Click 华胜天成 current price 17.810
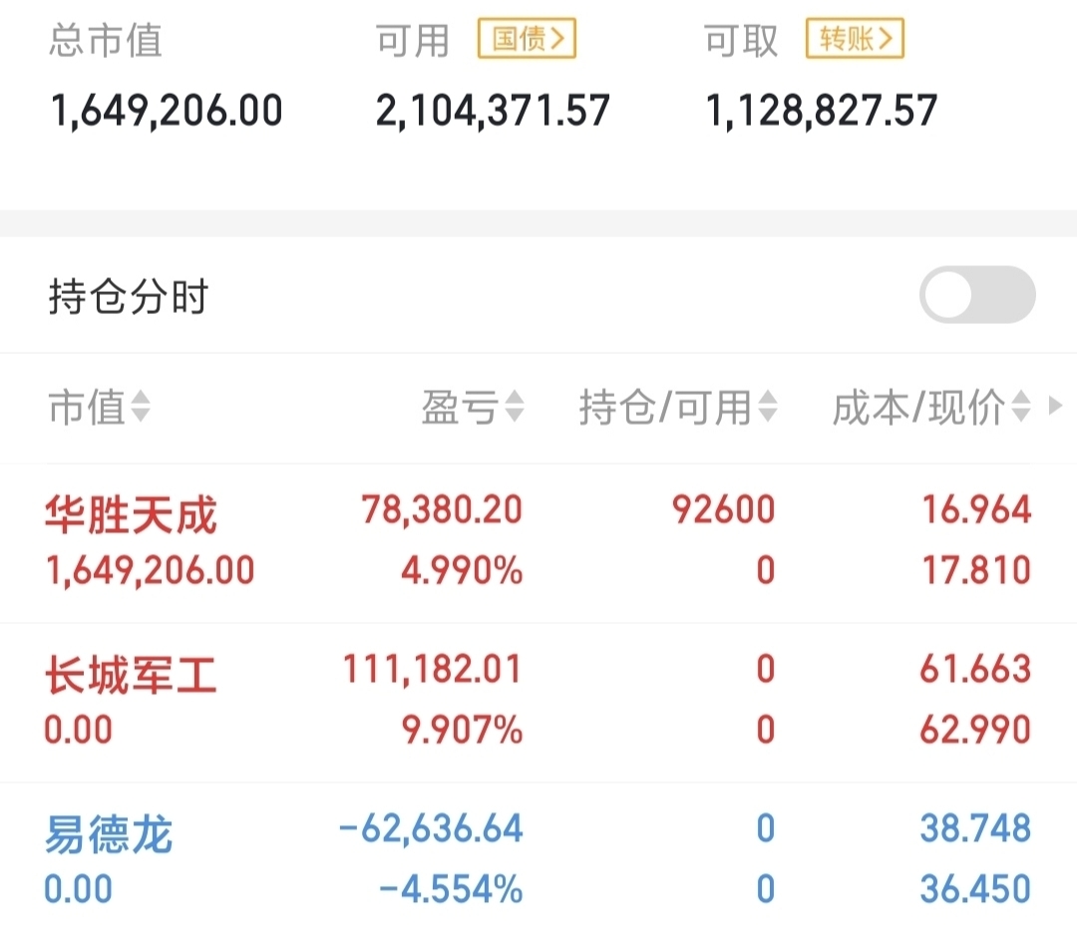 976,570
